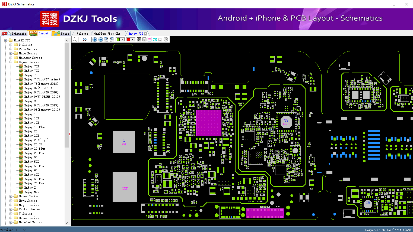This screenshot has width=413, height=232.
Task: Click the red color swatch
Action: pos(128,40)
